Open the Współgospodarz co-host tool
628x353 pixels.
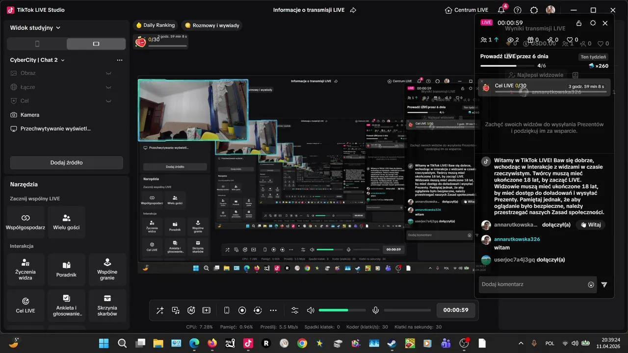tap(26, 222)
